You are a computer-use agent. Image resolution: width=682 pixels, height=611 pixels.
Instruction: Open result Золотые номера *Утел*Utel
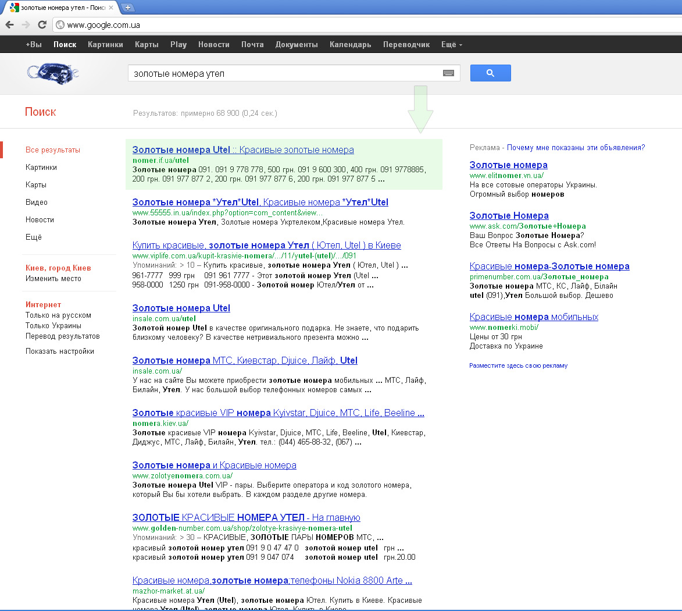(260, 202)
